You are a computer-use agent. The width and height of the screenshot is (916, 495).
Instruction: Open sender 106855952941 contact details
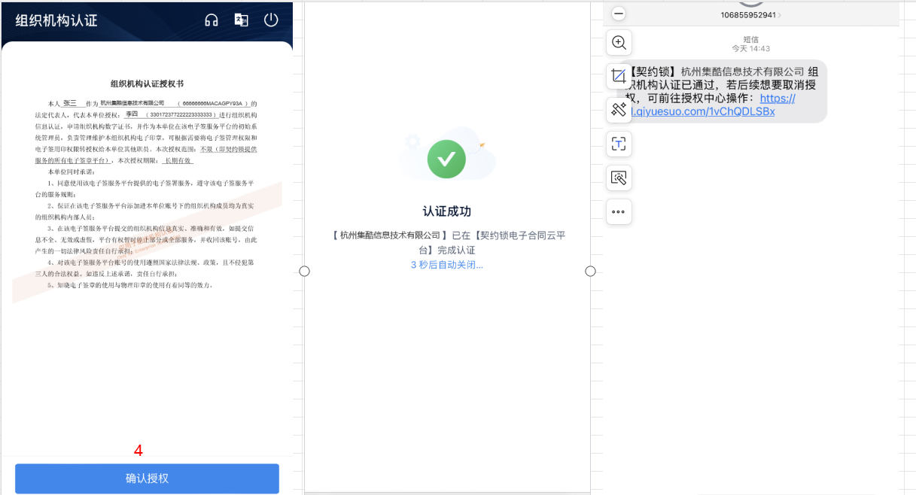coord(750,15)
